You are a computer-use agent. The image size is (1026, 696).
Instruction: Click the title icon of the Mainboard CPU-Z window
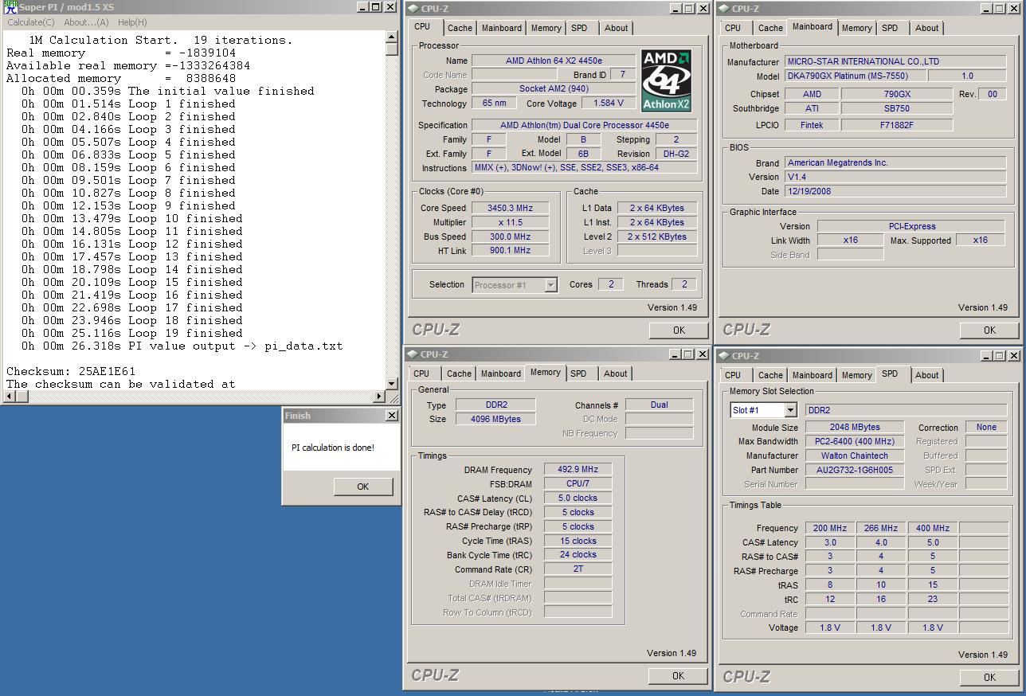[x=723, y=8]
